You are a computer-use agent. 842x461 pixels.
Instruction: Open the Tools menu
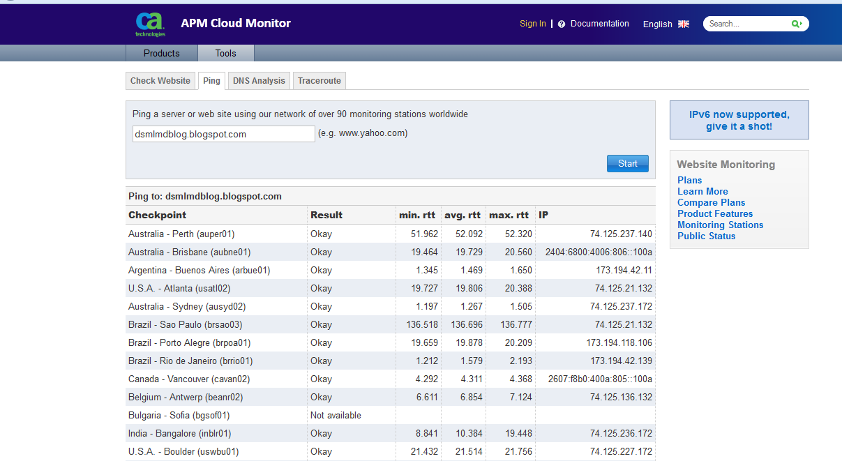click(226, 53)
